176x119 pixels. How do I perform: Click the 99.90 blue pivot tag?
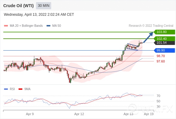pos(164,50)
